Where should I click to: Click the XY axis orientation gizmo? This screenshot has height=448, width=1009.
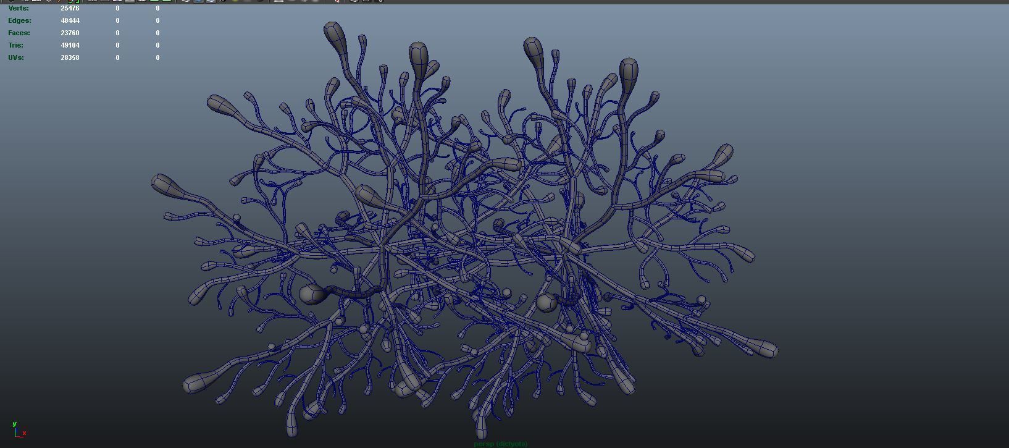(x=19, y=429)
